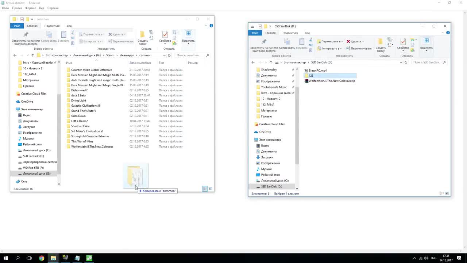Open Google Chrome from the taskbar

[41, 258]
